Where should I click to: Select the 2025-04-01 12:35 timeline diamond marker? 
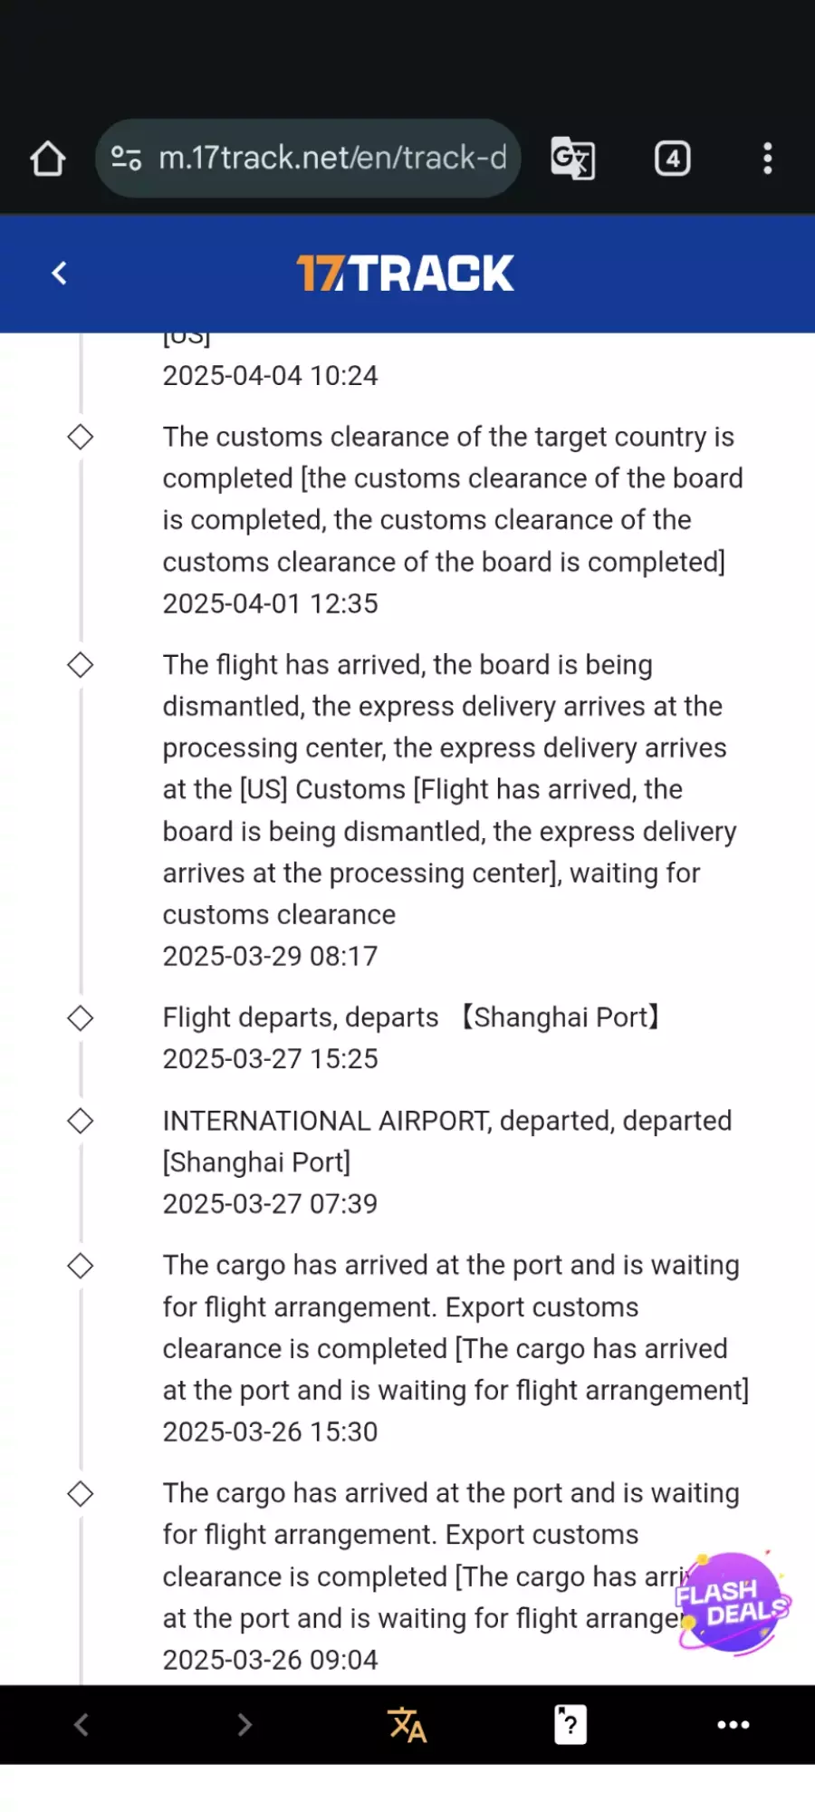pyautogui.click(x=81, y=437)
